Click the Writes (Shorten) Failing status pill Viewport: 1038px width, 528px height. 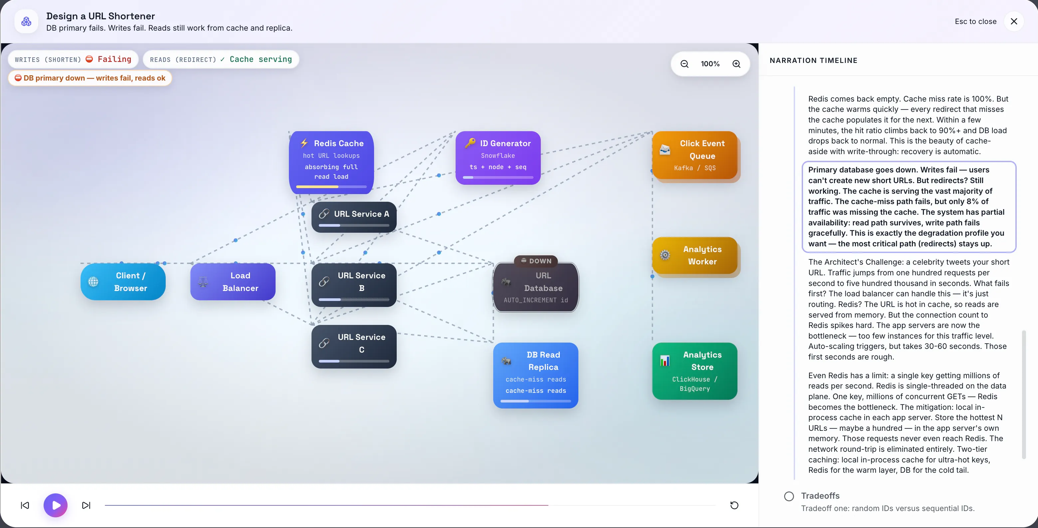click(x=73, y=59)
